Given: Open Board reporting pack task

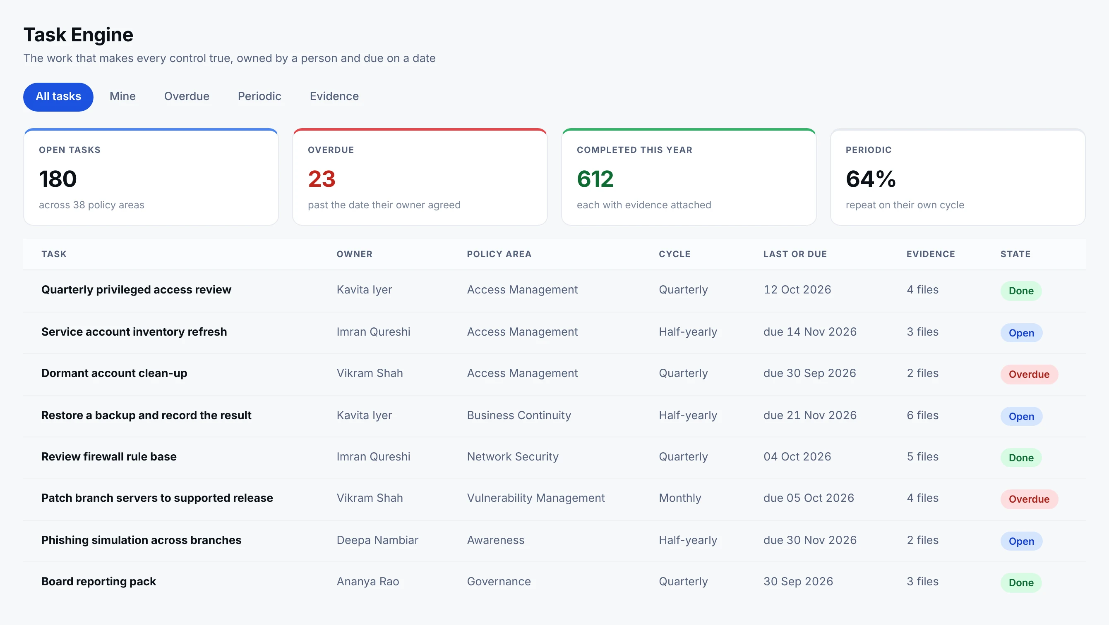Looking at the screenshot, I should pyautogui.click(x=98, y=581).
